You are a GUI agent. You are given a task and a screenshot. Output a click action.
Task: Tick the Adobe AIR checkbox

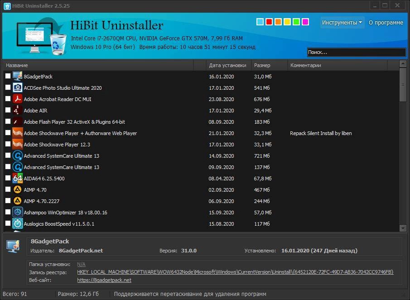click(8, 110)
